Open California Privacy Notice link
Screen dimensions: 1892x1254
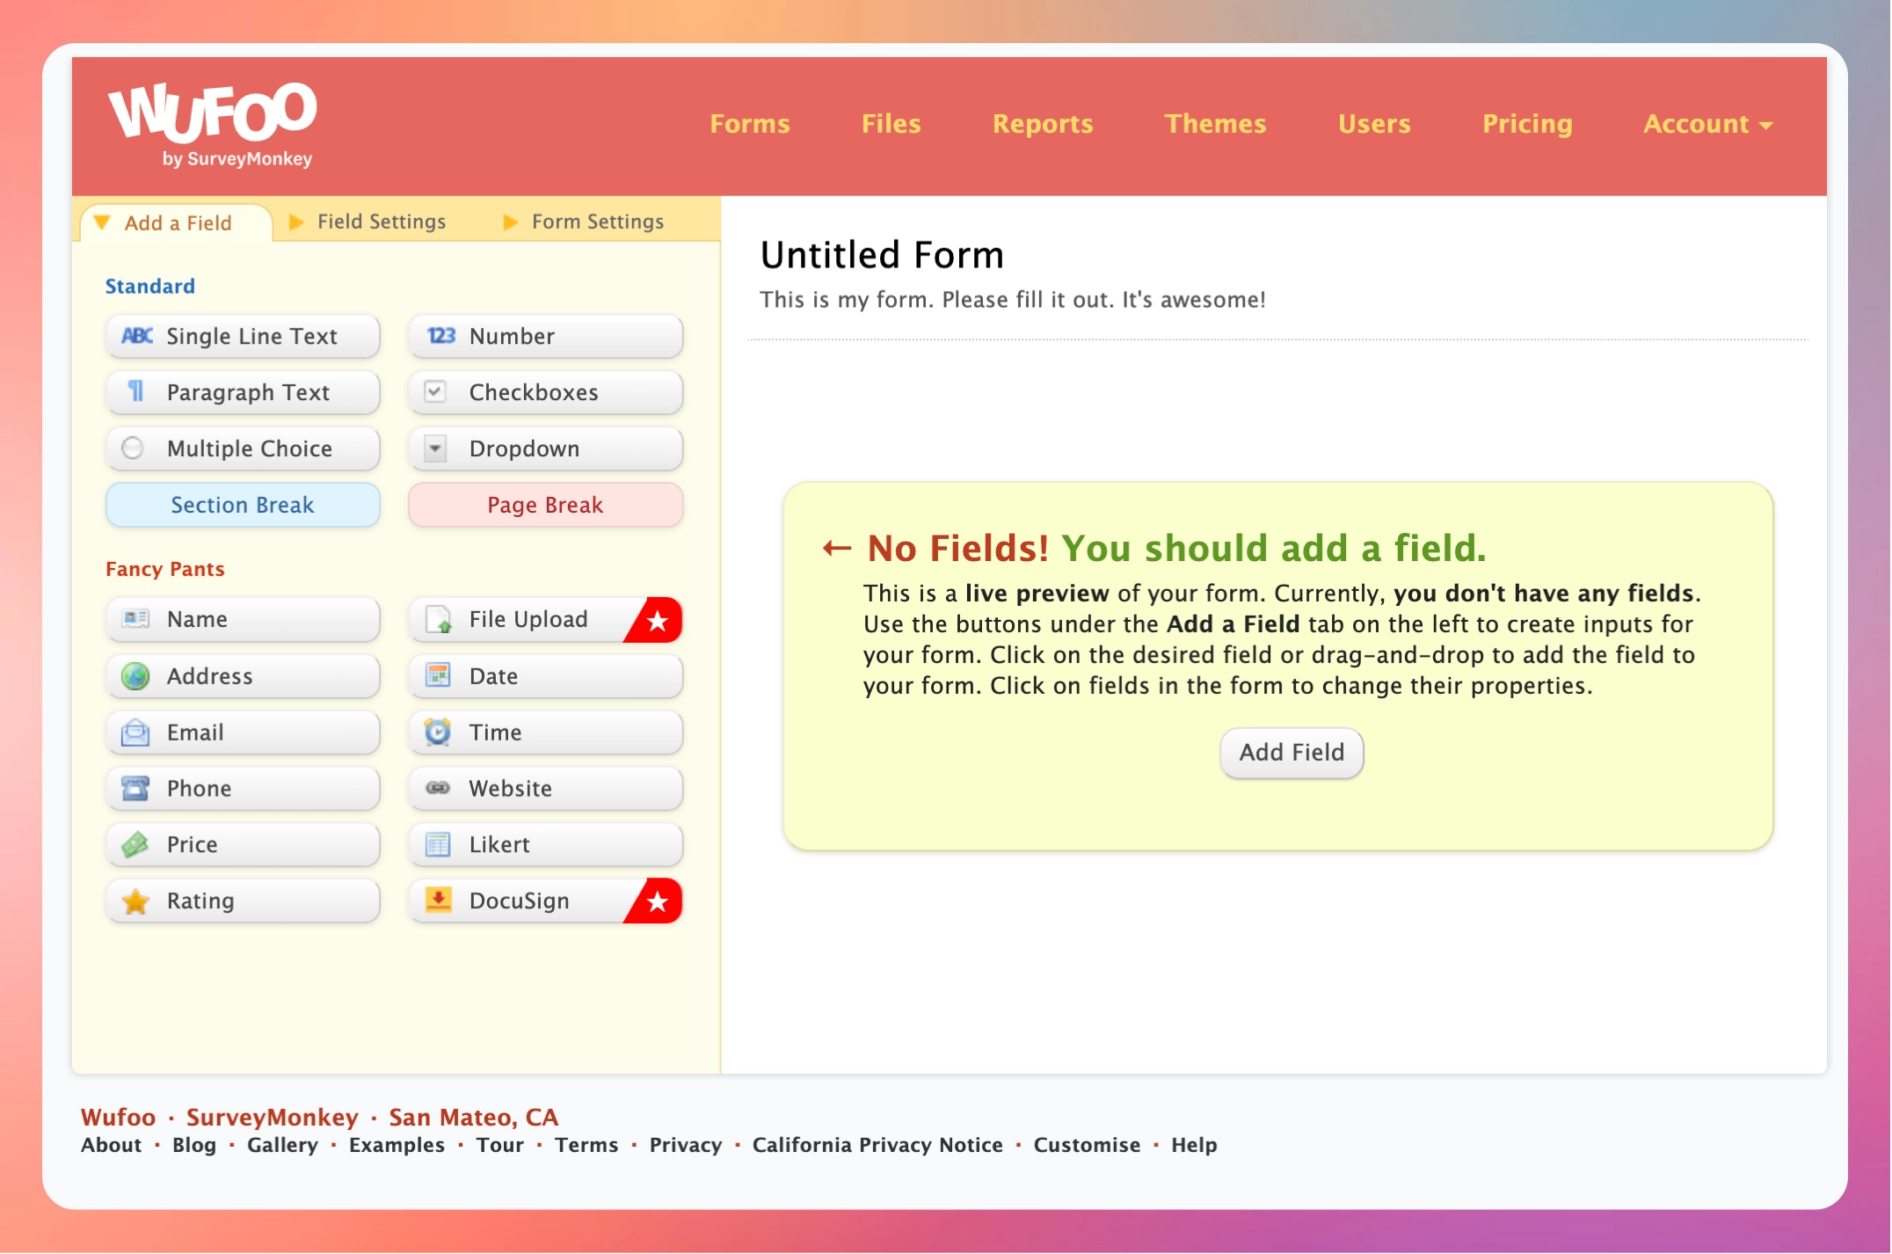tap(877, 1144)
